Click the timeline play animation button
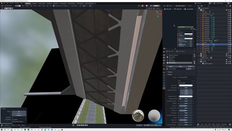Screen dimensions: 232x131 click(83, 125)
